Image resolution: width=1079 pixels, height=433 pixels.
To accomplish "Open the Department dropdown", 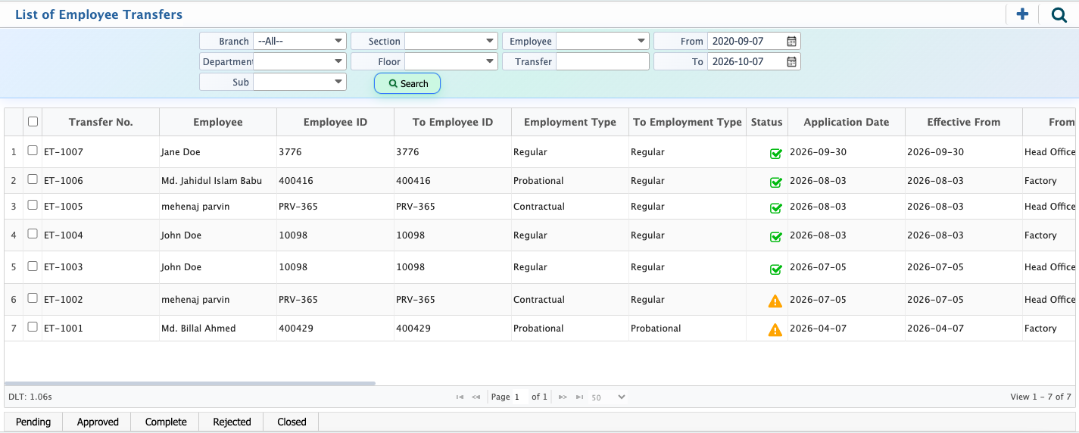I will pos(300,61).
